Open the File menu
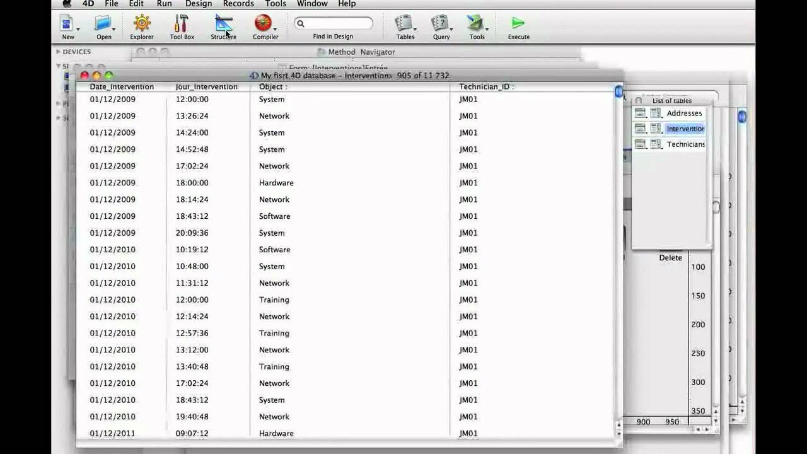The width and height of the screenshot is (807, 454). [112, 4]
